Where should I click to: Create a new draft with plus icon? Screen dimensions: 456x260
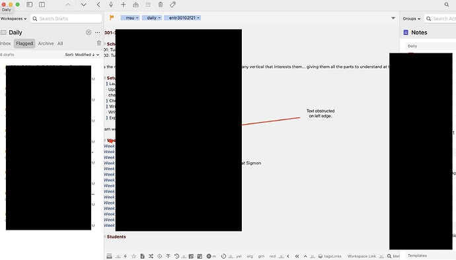click(x=124, y=5)
